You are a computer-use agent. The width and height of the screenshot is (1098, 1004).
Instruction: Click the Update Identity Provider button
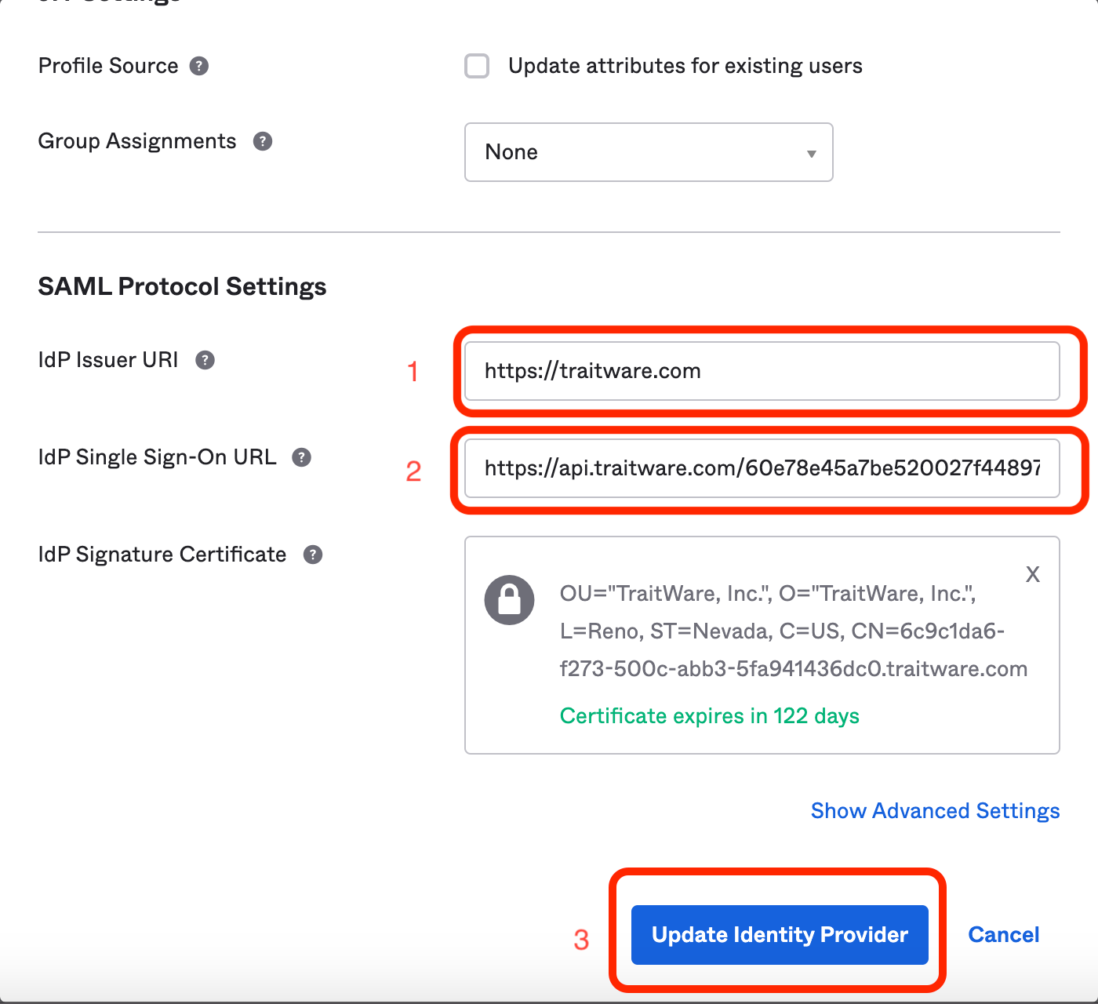click(x=780, y=935)
